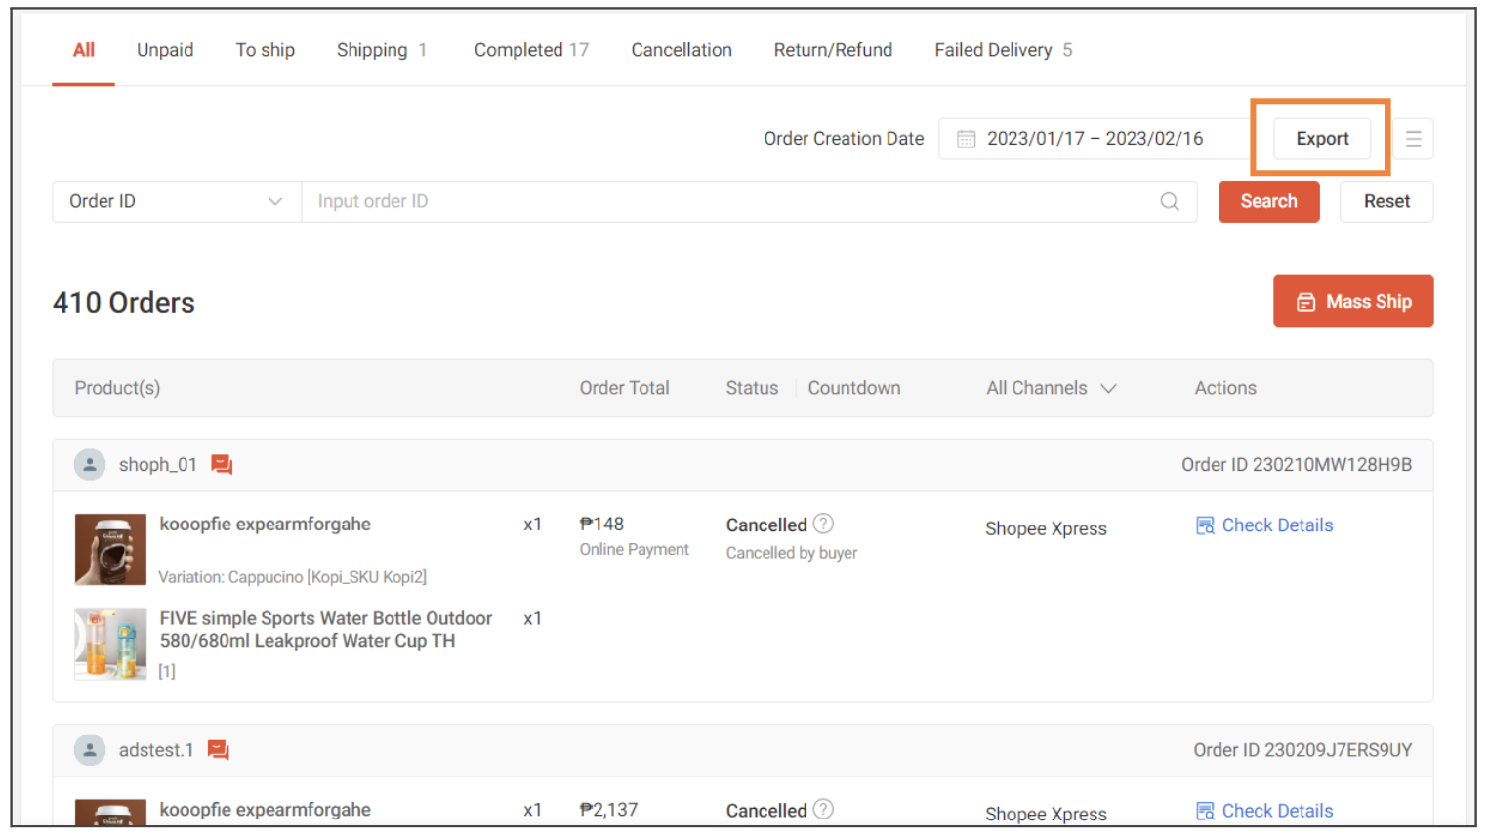This screenshot has height=840, width=1488.
Task: Open Check Details for order 230210MW128H9B
Action: tap(1264, 525)
